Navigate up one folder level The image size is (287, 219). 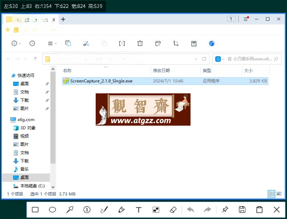[35, 59]
